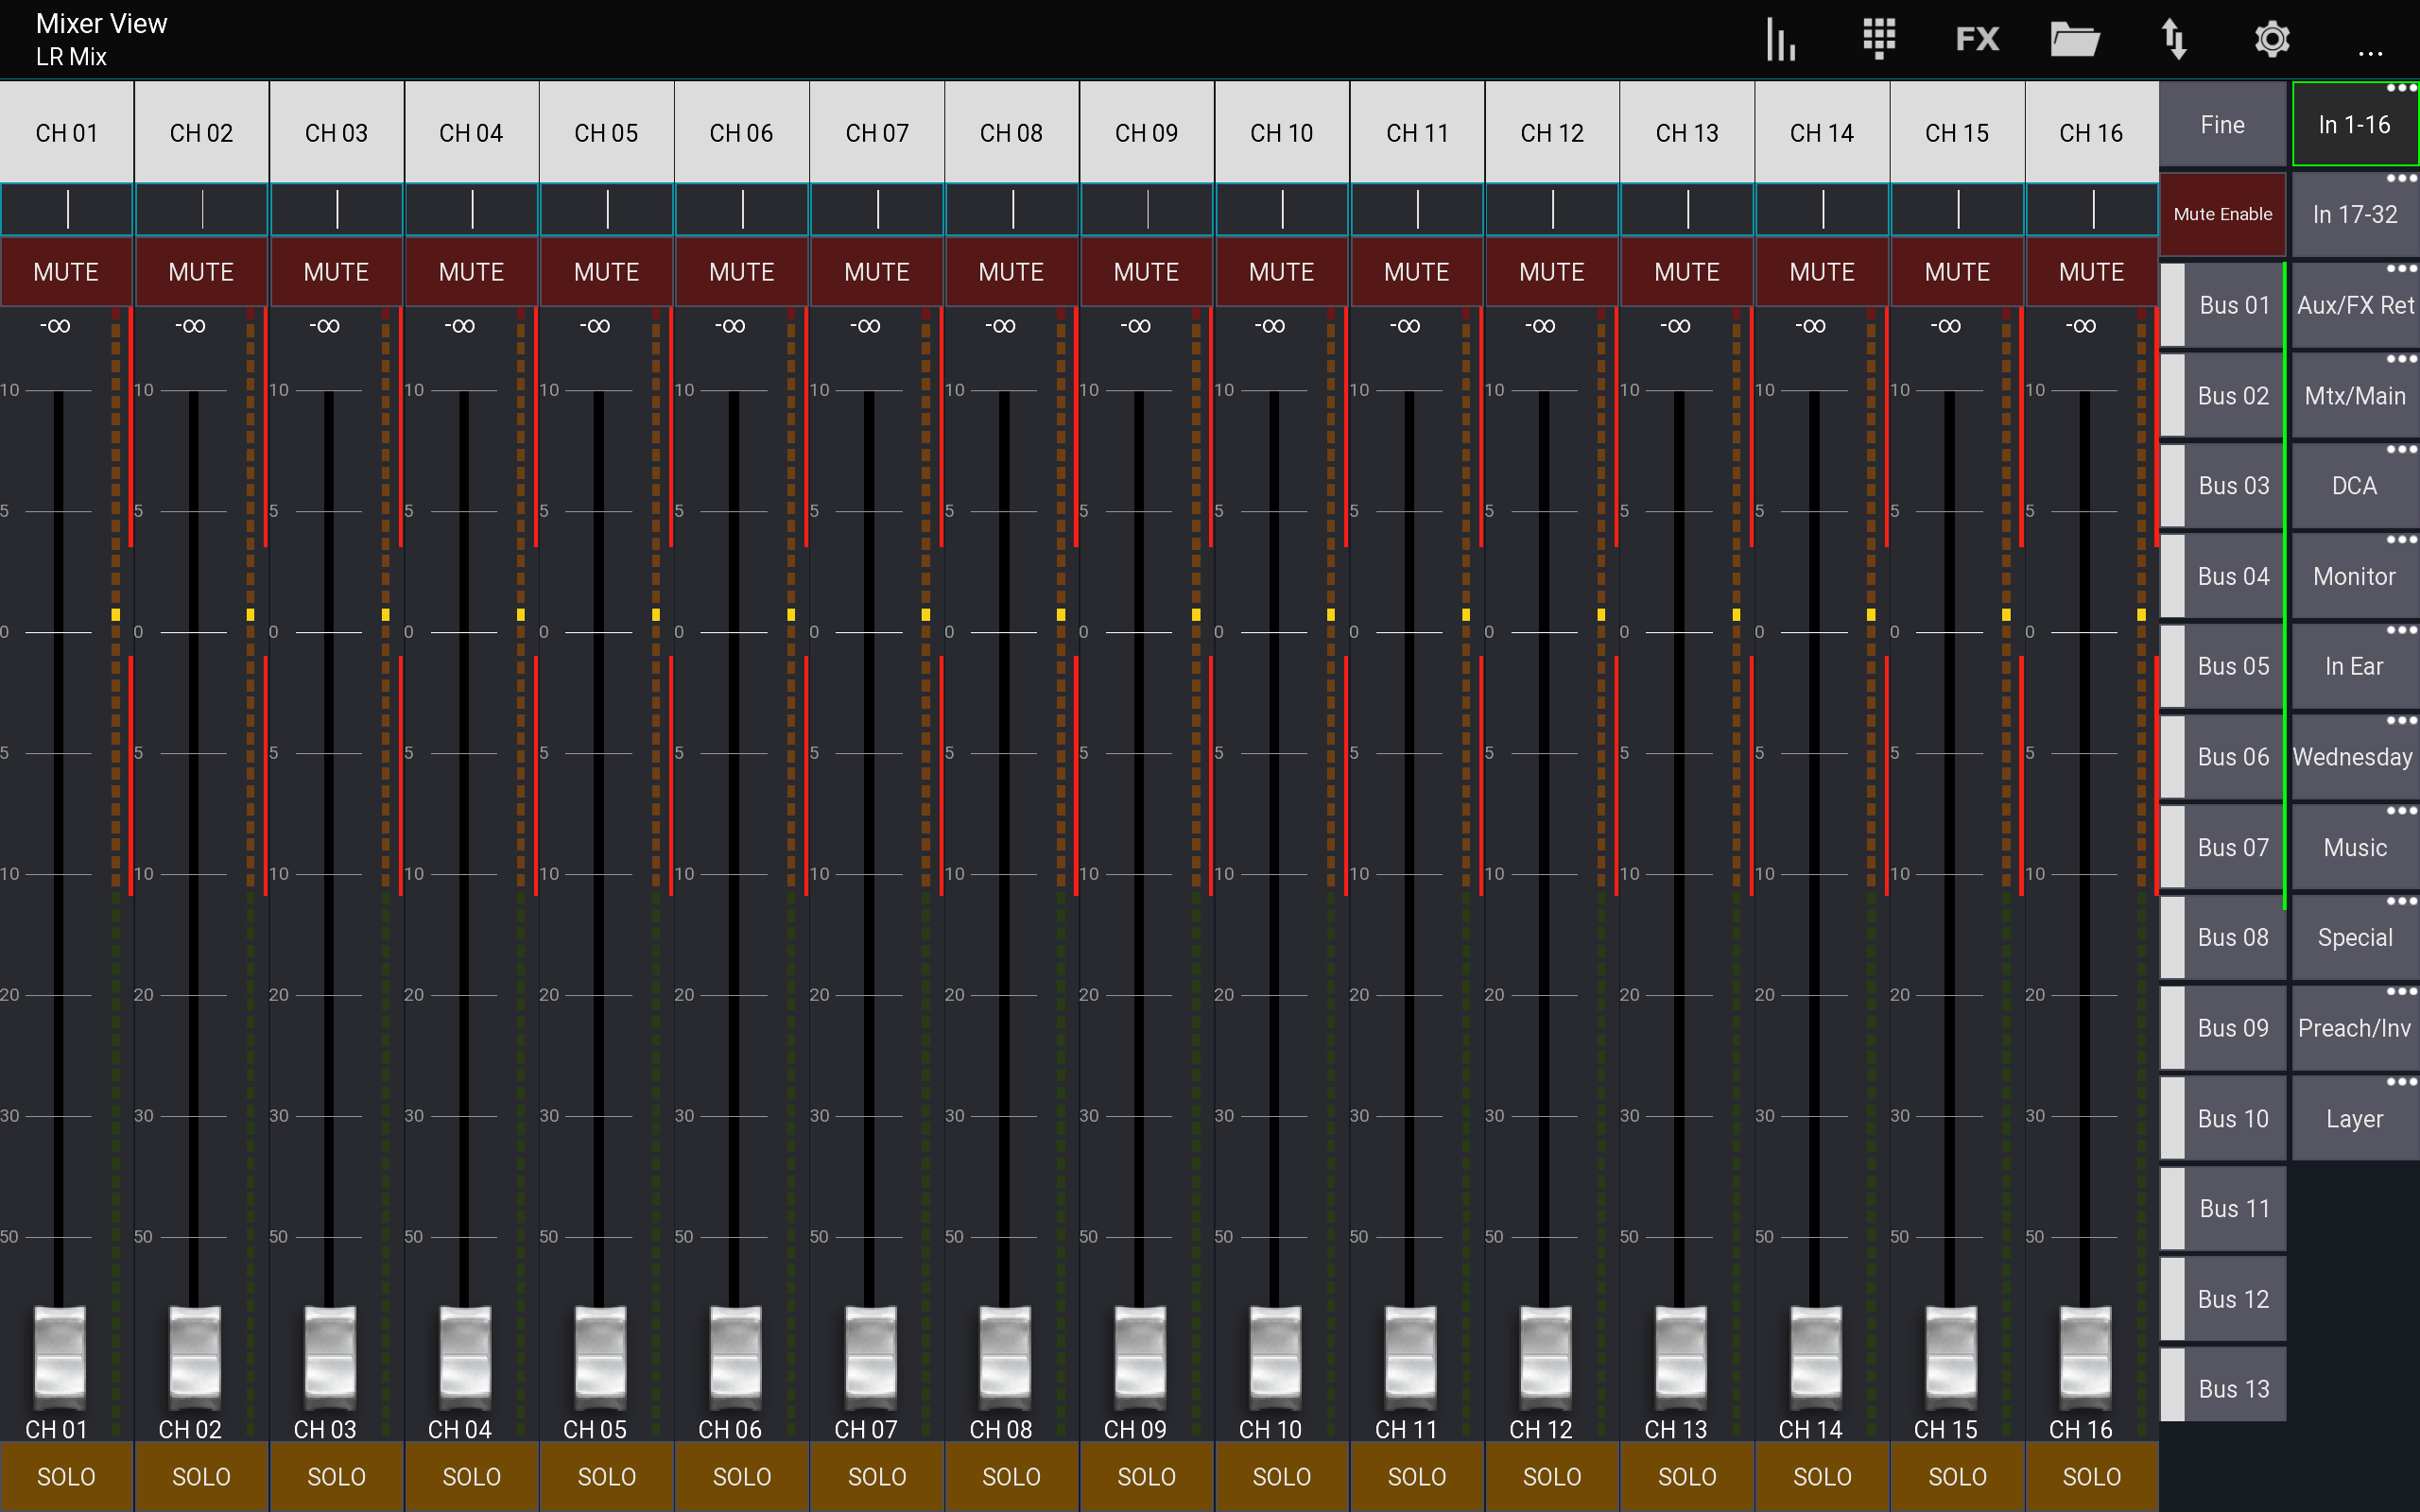Open options dots on Special layer
The height and width of the screenshot is (1512, 2420).
click(2401, 901)
